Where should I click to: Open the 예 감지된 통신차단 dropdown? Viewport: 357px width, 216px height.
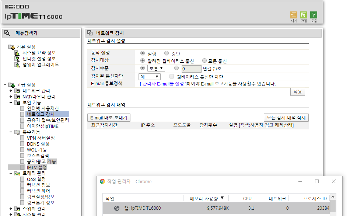point(150,77)
